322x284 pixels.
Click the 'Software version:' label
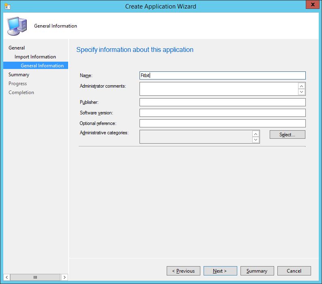96,113
